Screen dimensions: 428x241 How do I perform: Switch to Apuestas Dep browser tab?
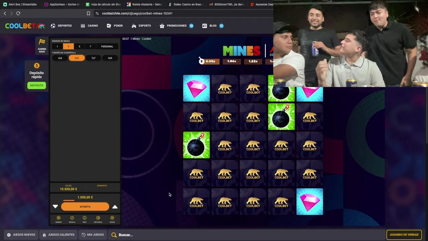point(262,4)
